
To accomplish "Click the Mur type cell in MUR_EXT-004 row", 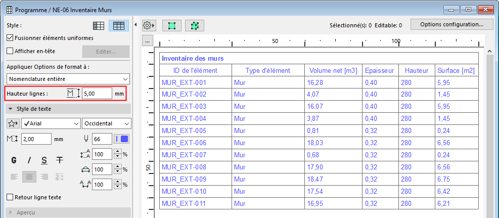I will pyautogui.click(x=268, y=118).
